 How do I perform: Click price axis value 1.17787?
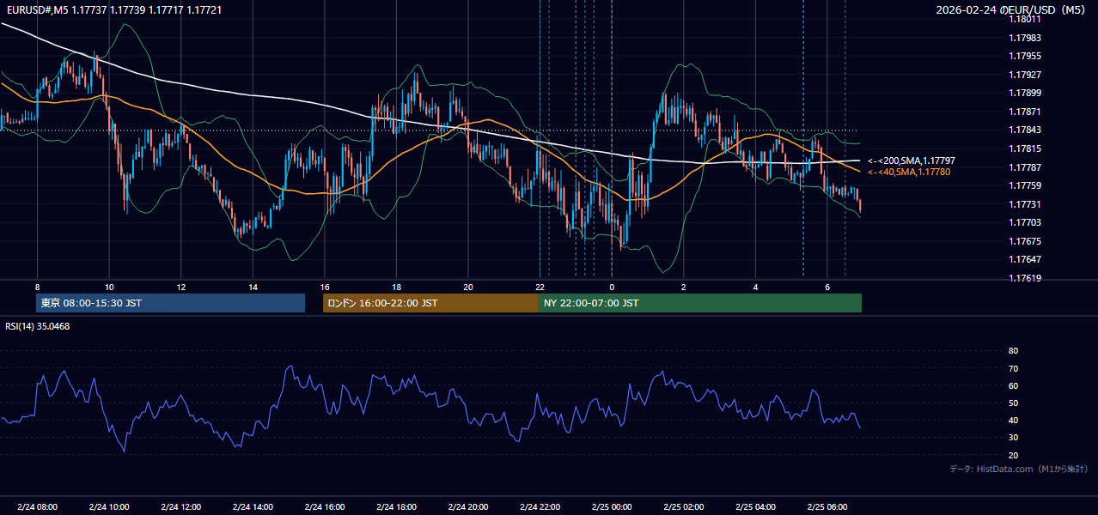click(x=1025, y=167)
